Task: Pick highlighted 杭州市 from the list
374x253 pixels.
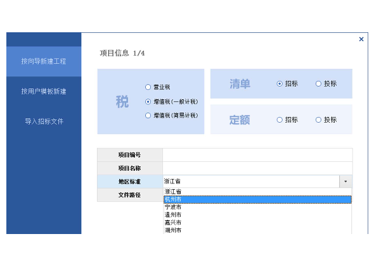Action: point(257,199)
